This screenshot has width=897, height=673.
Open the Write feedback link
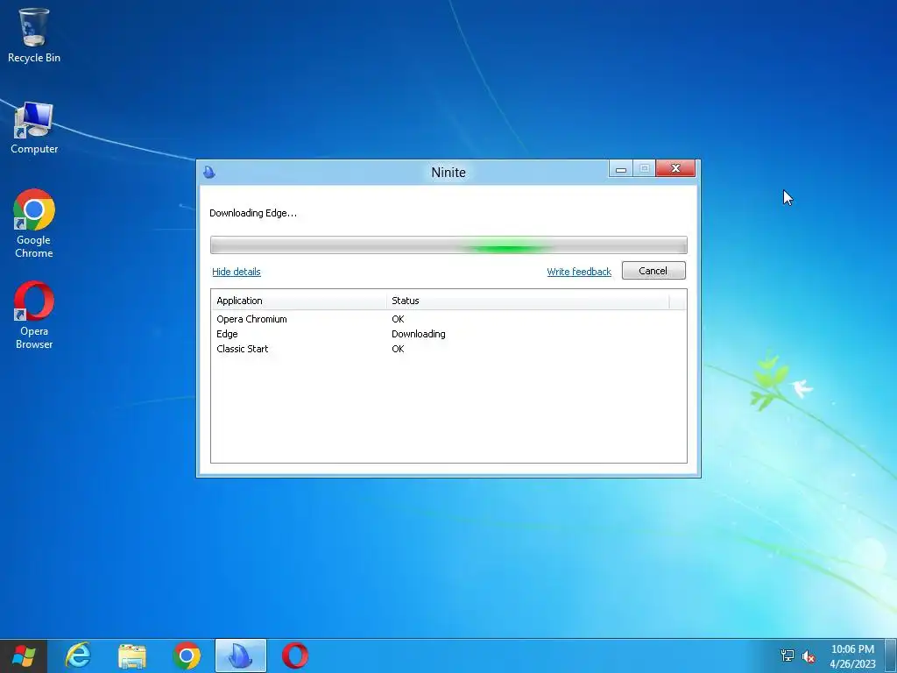point(579,272)
